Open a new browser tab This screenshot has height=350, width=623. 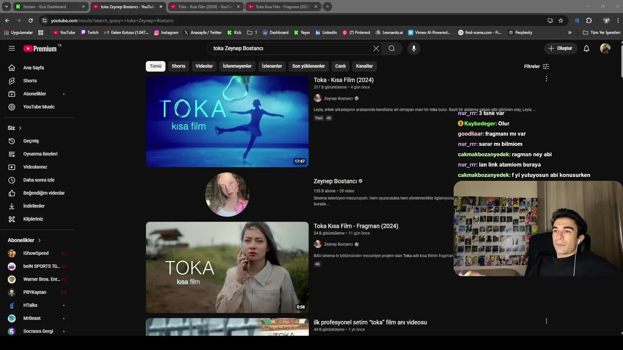(x=328, y=7)
